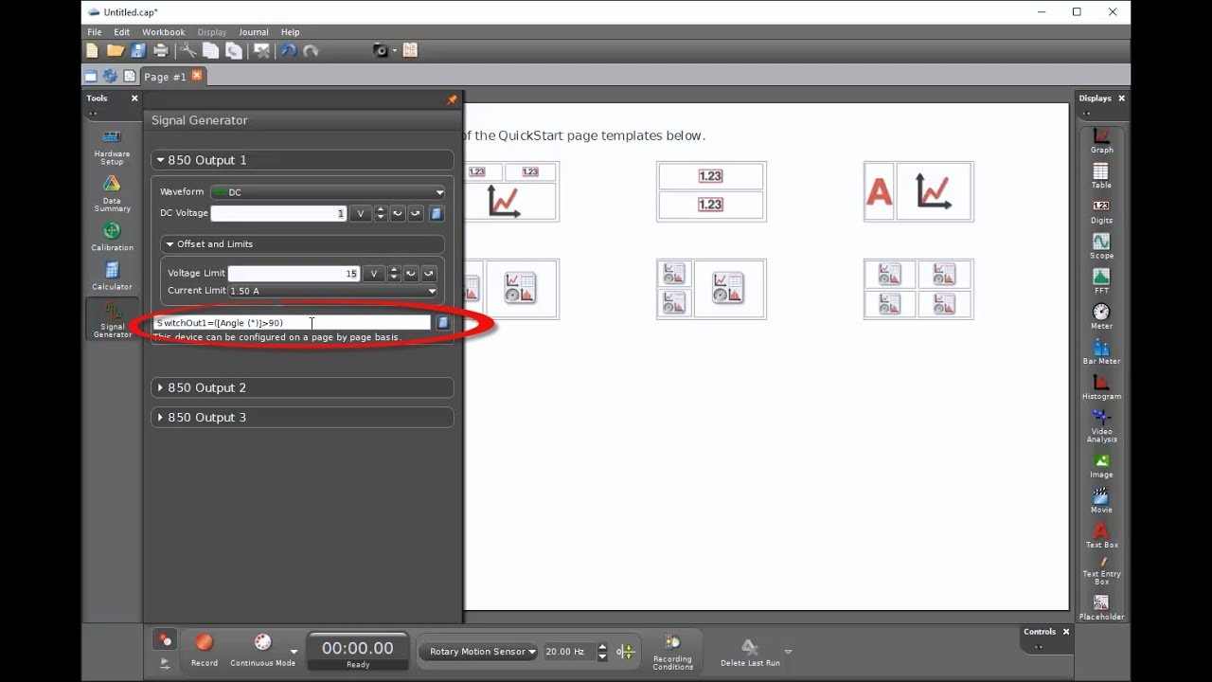This screenshot has height=682, width=1212.
Task: Add a Digits display
Action: click(x=1101, y=211)
